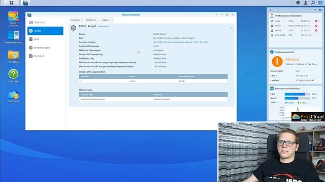The image size is (325, 182).
Task: Open Einstellungen in iSCSI Manager
Action: (45, 48)
